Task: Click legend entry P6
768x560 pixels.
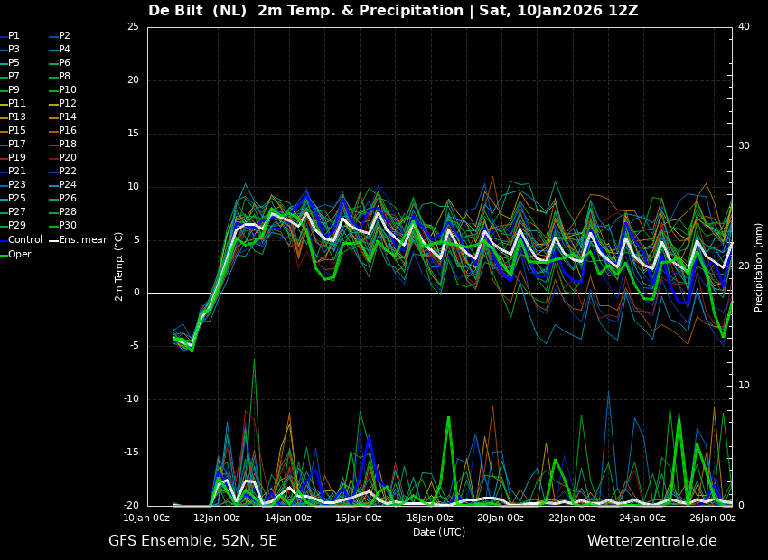Action: point(65,62)
